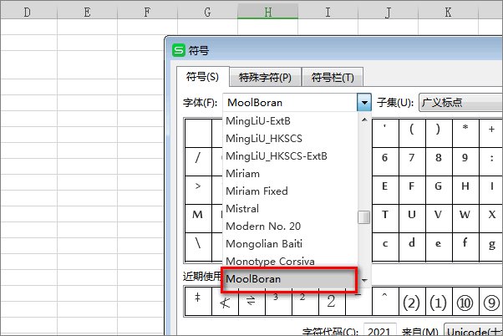This screenshot has width=503, height=336.
Task: Choose Modern No. 20 font
Action: pyautogui.click(x=290, y=227)
